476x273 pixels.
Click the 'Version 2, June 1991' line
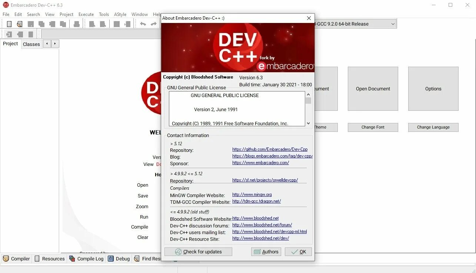(x=216, y=109)
